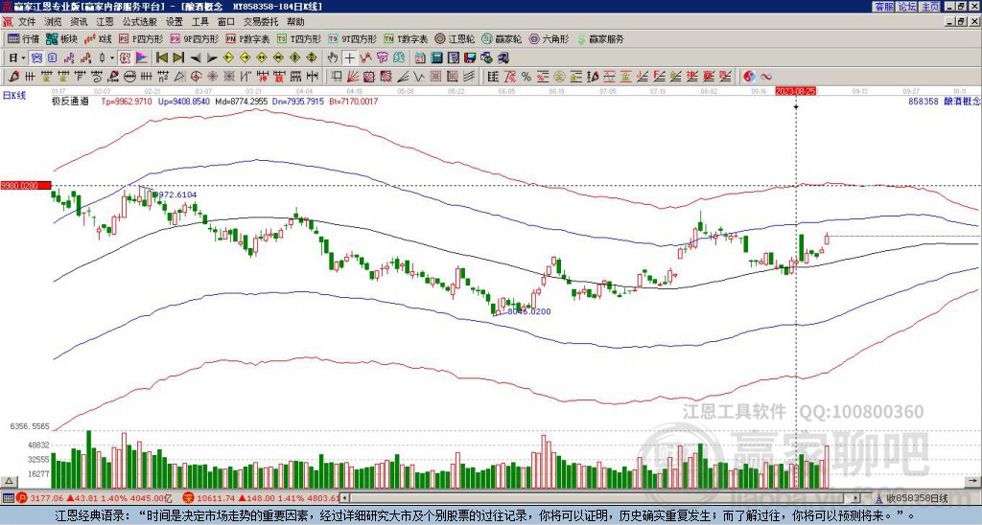Select the zigzag wave line tool
This screenshot has width=982, height=525.
pos(418,77)
